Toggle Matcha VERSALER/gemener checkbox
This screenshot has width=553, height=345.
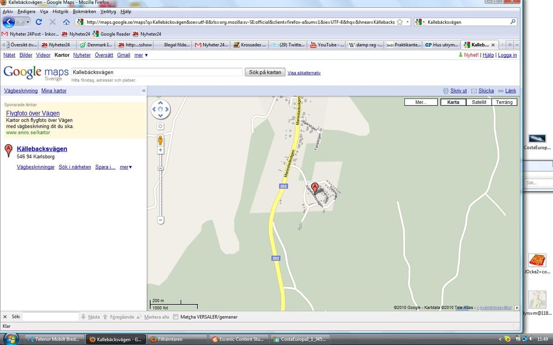click(x=176, y=317)
